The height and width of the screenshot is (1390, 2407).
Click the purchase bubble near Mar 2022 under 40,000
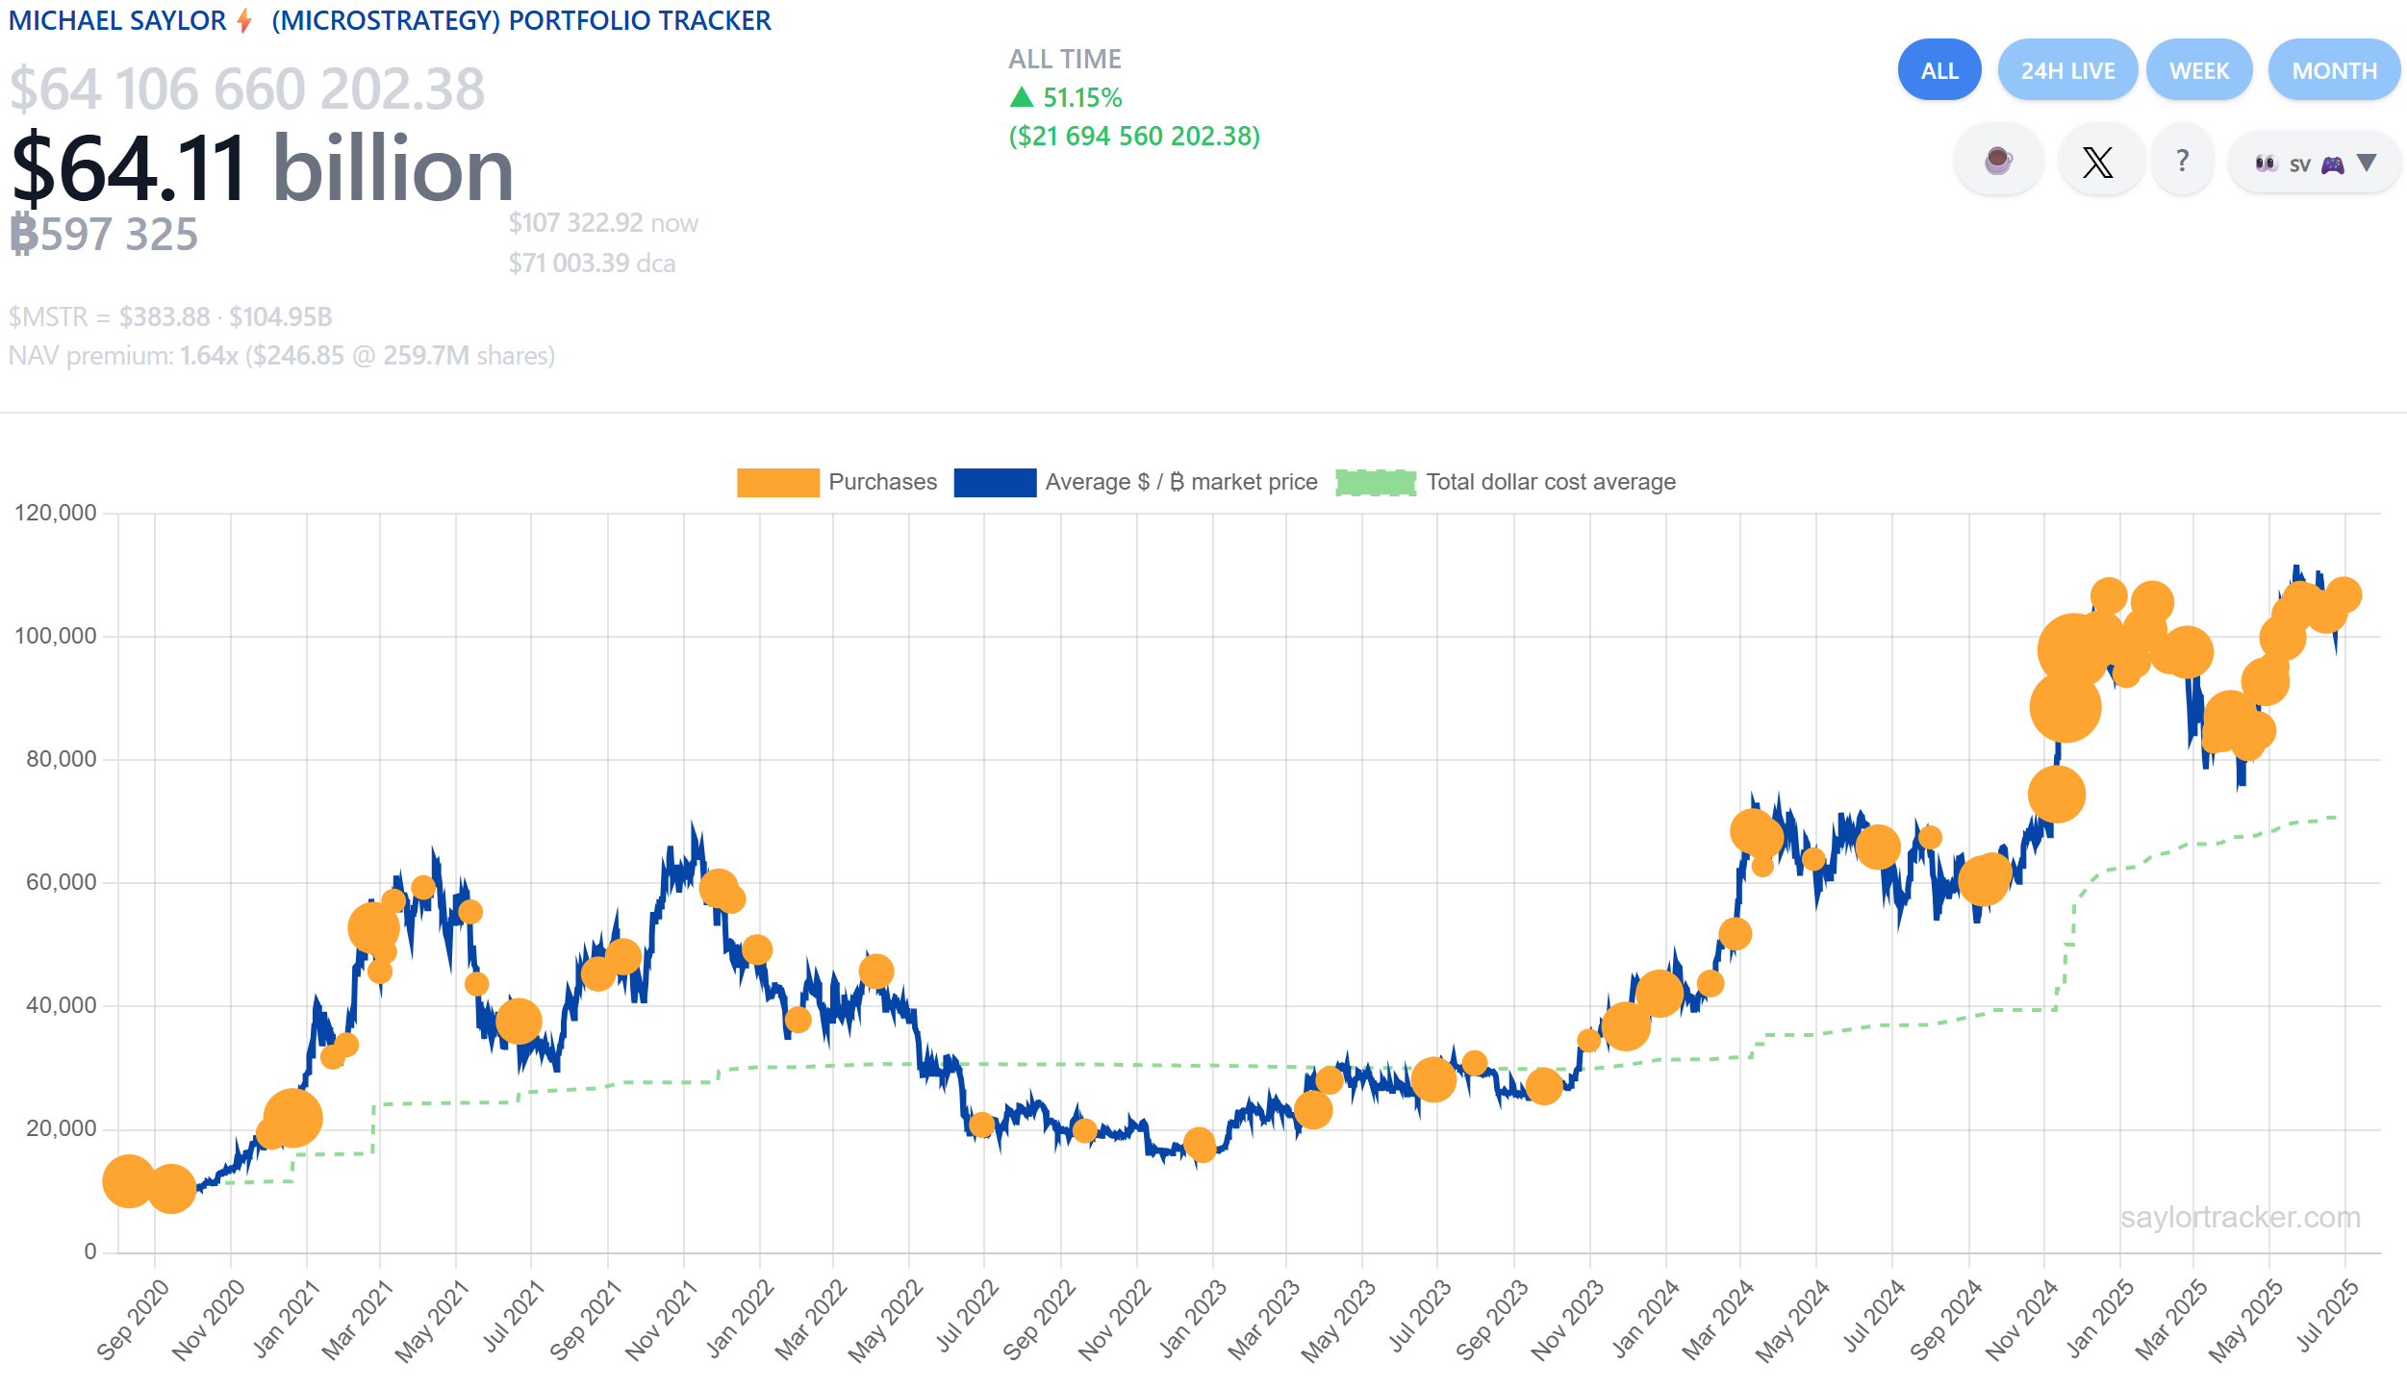[798, 1020]
